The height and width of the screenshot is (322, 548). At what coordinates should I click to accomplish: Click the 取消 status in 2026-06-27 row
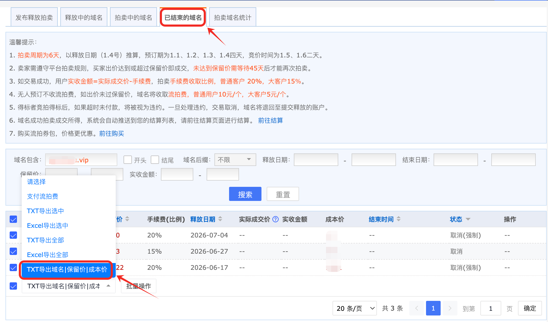pyautogui.click(x=456, y=251)
